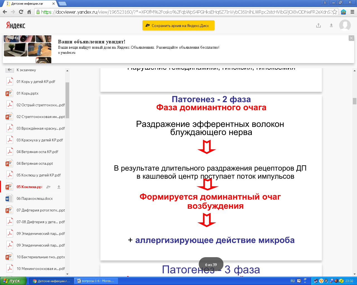This screenshot has width=357, height=285.
Task: Click the page counter 6 из 39
Action: click(211, 265)
